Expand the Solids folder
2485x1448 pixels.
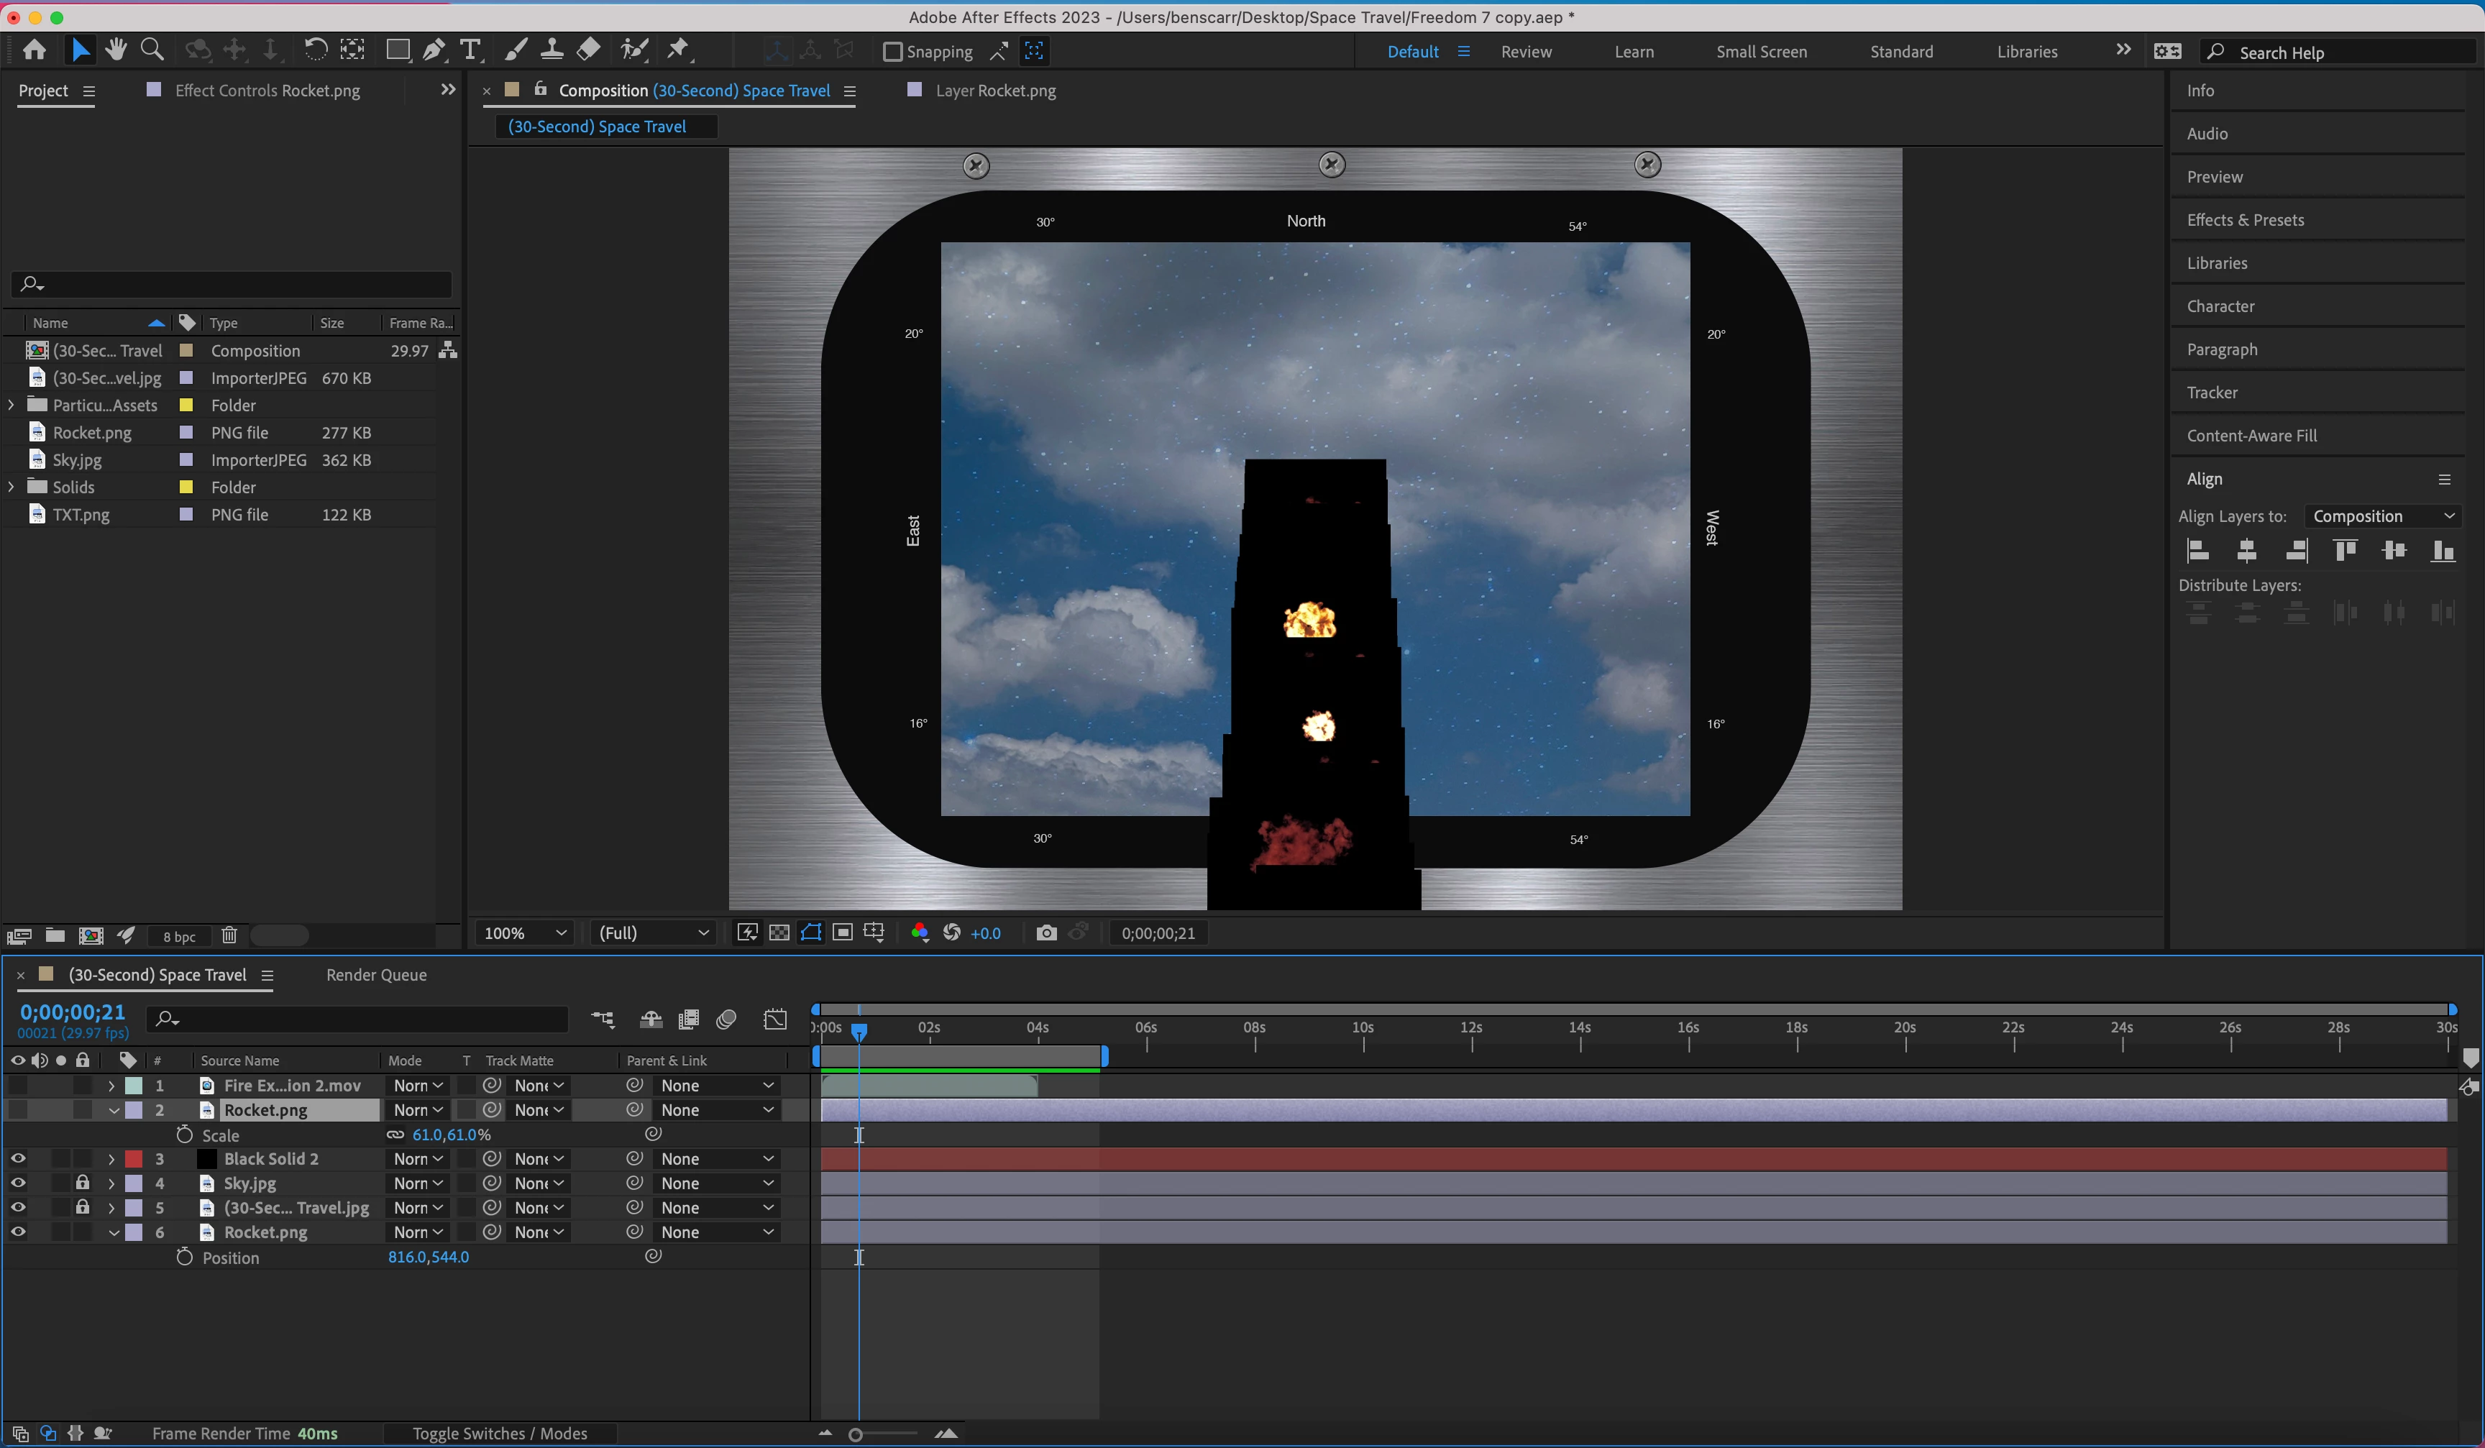12,487
